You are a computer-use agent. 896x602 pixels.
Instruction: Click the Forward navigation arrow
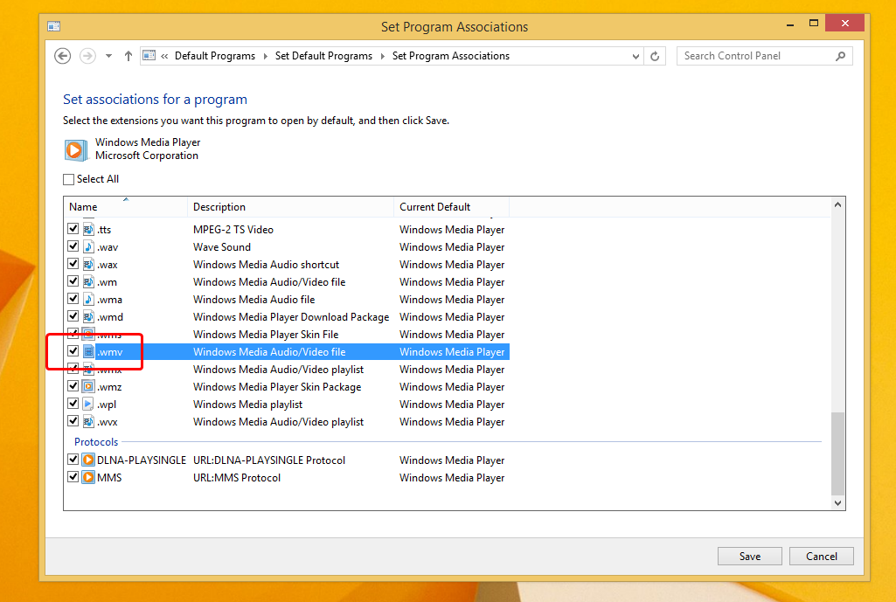pyautogui.click(x=87, y=56)
